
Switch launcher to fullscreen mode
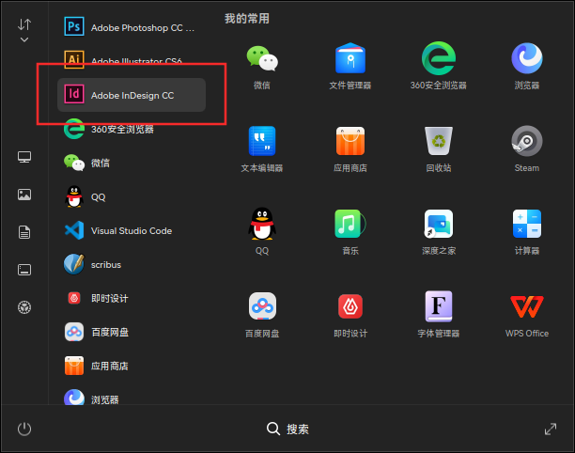(551, 429)
